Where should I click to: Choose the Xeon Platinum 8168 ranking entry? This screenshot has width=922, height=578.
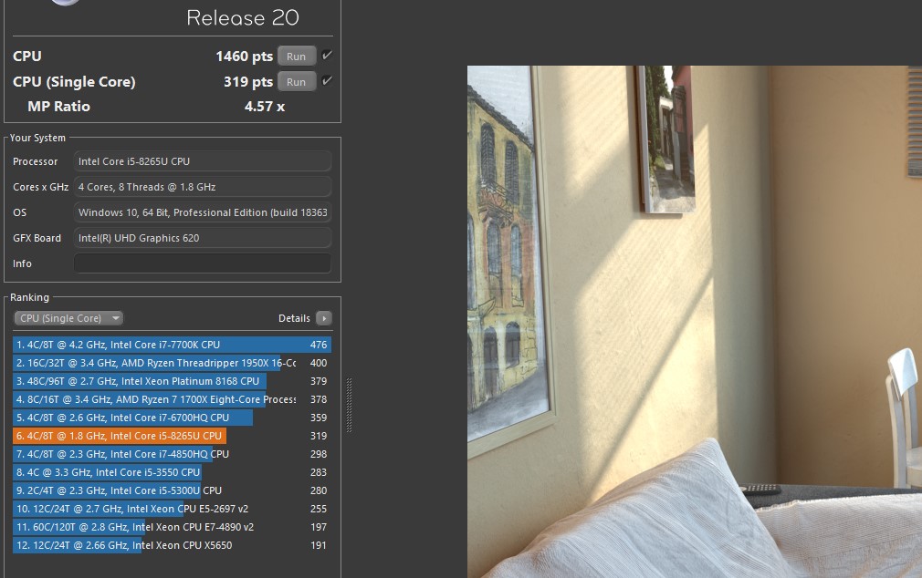pyautogui.click(x=172, y=381)
